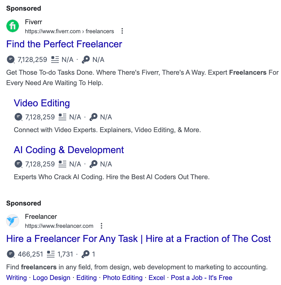Screen dimensions: 281x285
Task: Select the Logo Design sitelink
Action: tap(51, 278)
